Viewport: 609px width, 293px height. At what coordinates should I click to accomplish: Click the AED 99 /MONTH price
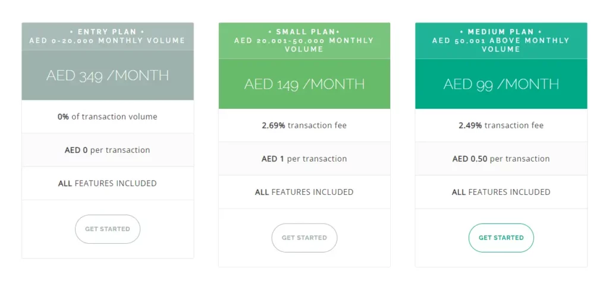(501, 84)
